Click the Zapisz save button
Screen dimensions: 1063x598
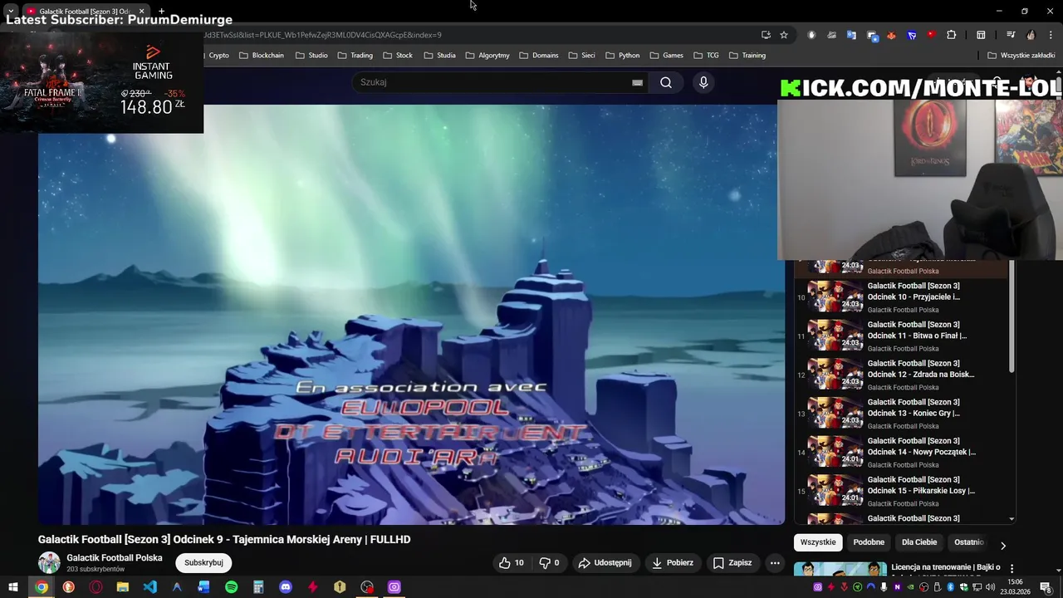pos(732,562)
